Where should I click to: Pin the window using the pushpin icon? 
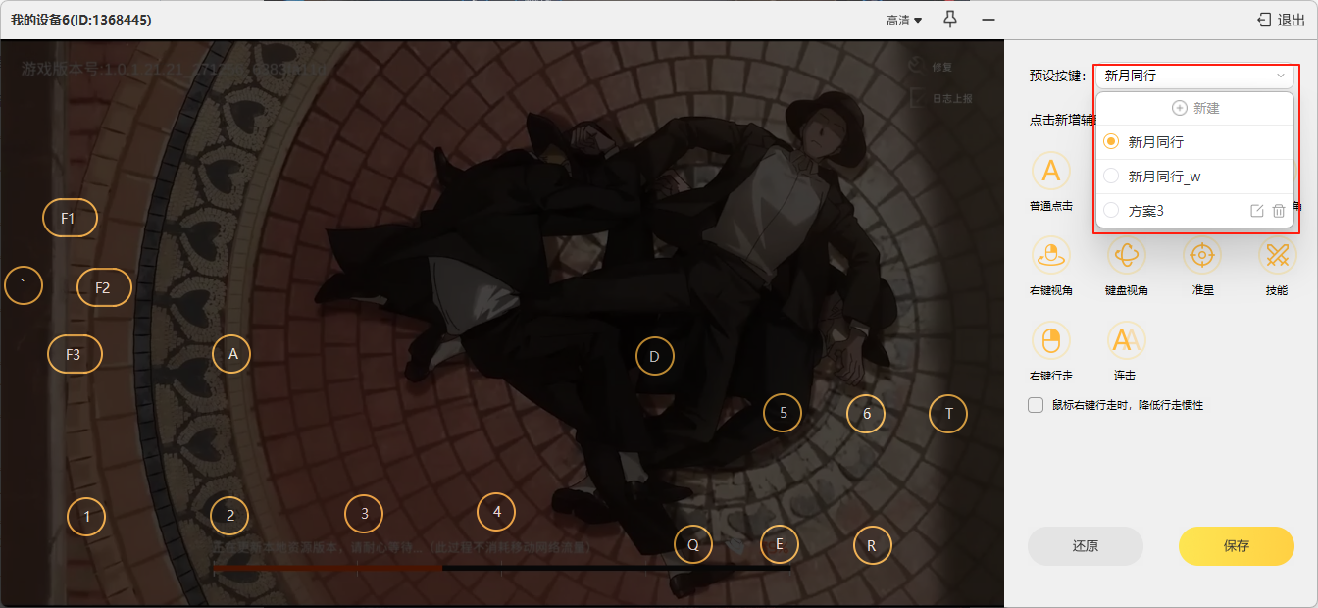coord(949,20)
